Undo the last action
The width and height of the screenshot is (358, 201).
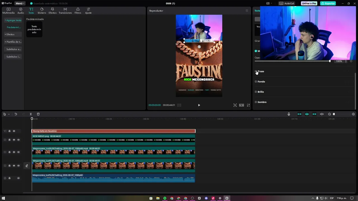16,114
